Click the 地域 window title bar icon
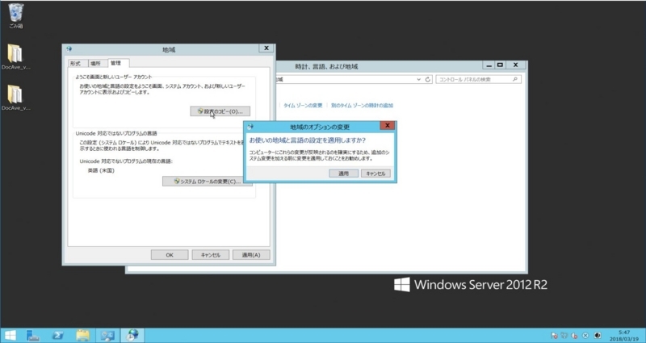Screen dimensions: 646x343 tap(69, 49)
